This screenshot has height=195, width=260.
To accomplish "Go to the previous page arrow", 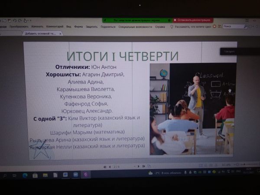I will 110,166.
